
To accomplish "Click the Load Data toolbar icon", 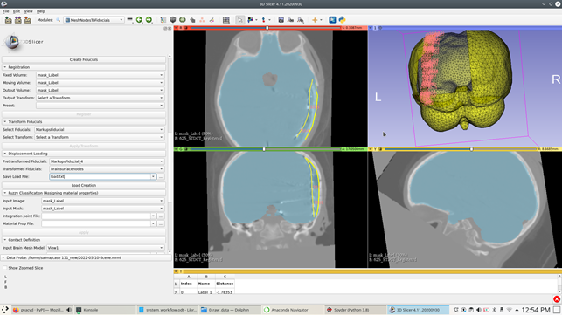I will [x=8, y=20].
